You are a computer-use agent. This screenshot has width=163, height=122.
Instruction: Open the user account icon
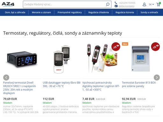click(x=144, y=4)
